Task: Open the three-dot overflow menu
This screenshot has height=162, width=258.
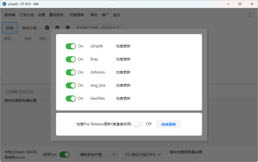Action: [x=249, y=15]
